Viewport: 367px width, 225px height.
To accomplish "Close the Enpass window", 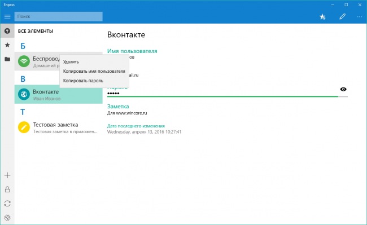I will (x=360, y=5).
